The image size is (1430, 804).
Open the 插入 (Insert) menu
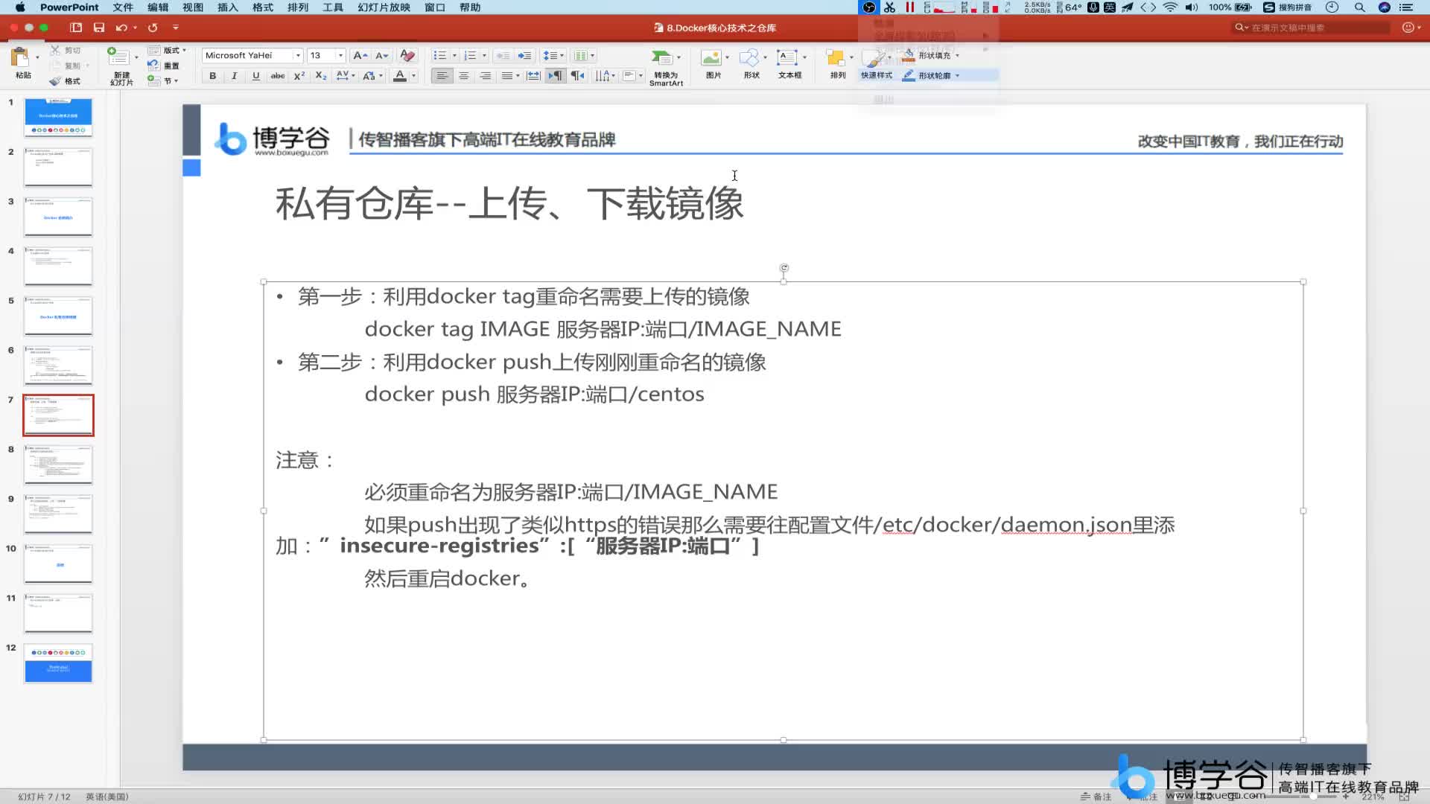click(228, 7)
